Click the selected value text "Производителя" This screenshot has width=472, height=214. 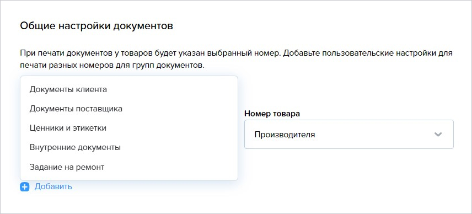(285, 135)
